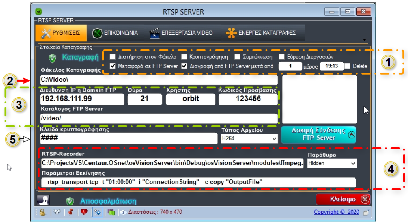Click the green shield icon beside Αποσφαλμάτωση
Image resolution: width=408 pixels, height=223 pixels.
[69, 201]
